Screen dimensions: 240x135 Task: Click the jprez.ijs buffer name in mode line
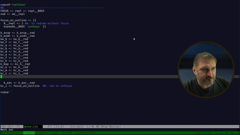[x=31, y=127]
